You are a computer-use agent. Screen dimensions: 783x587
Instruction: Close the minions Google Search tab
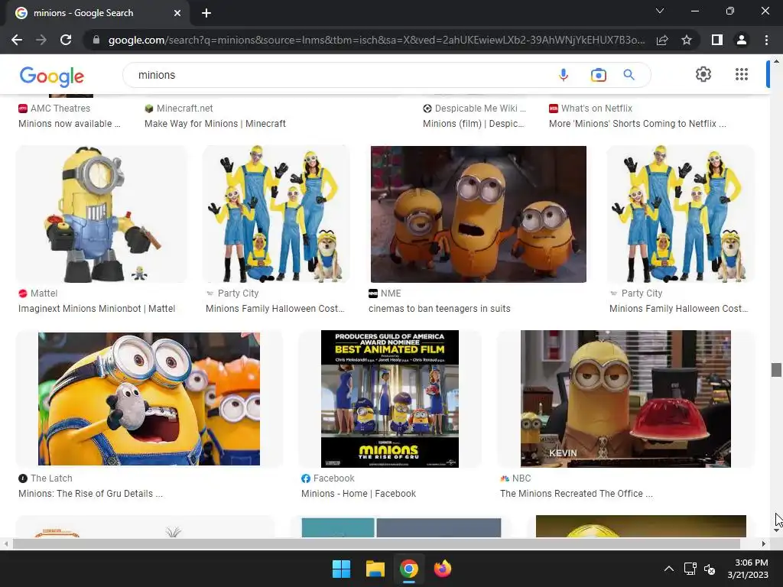[177, 13]
